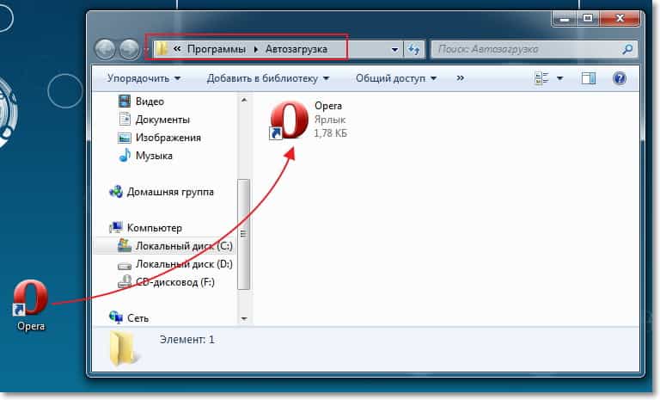Click the CD-дисковод (F:) drive icon
Image resolution: width=660 pixels, height=400 pixels.
pos(124,282)
